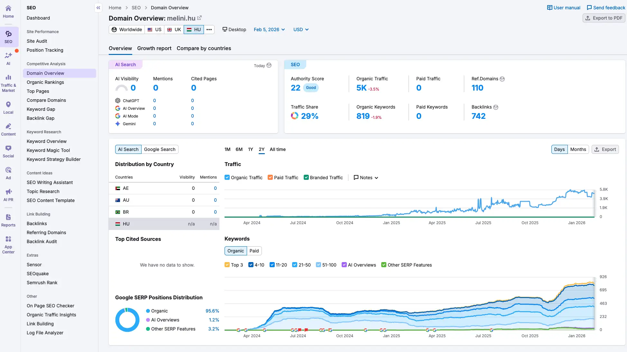
Task: Click the Export to PDF button
Action: [604, 18]
